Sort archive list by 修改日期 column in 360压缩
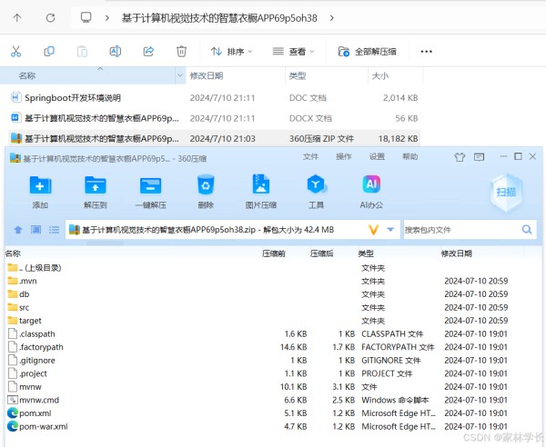The width and height of the screenshot is (546, 447). (457, 253)
